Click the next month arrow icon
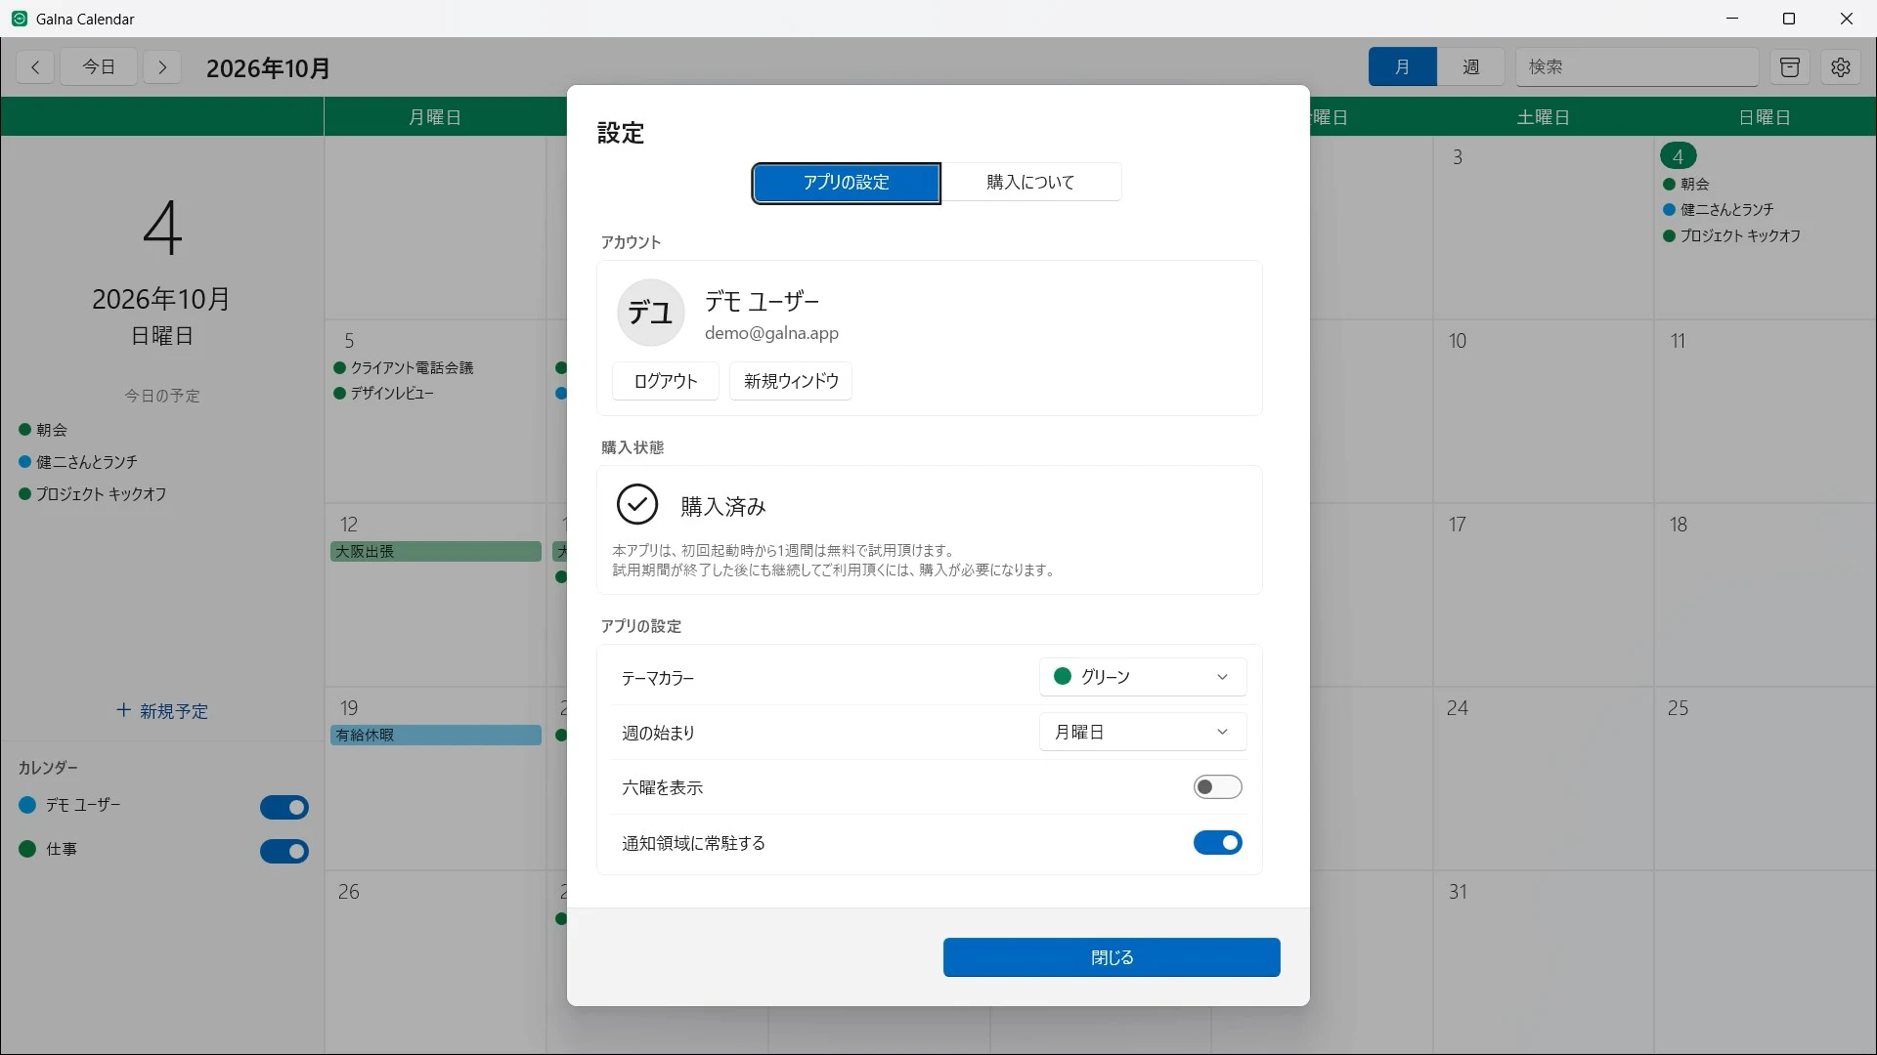1877x1055 pixels. (162, 67)
